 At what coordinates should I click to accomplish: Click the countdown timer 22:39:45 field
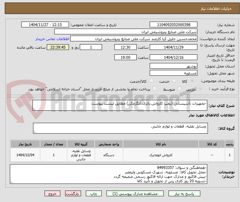[x=58, y=47]
